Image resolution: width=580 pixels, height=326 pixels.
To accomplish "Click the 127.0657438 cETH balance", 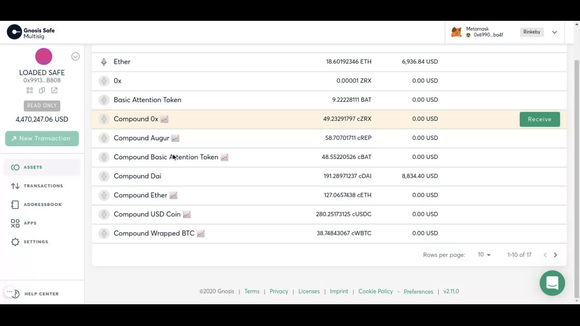I will pos(348,195).
